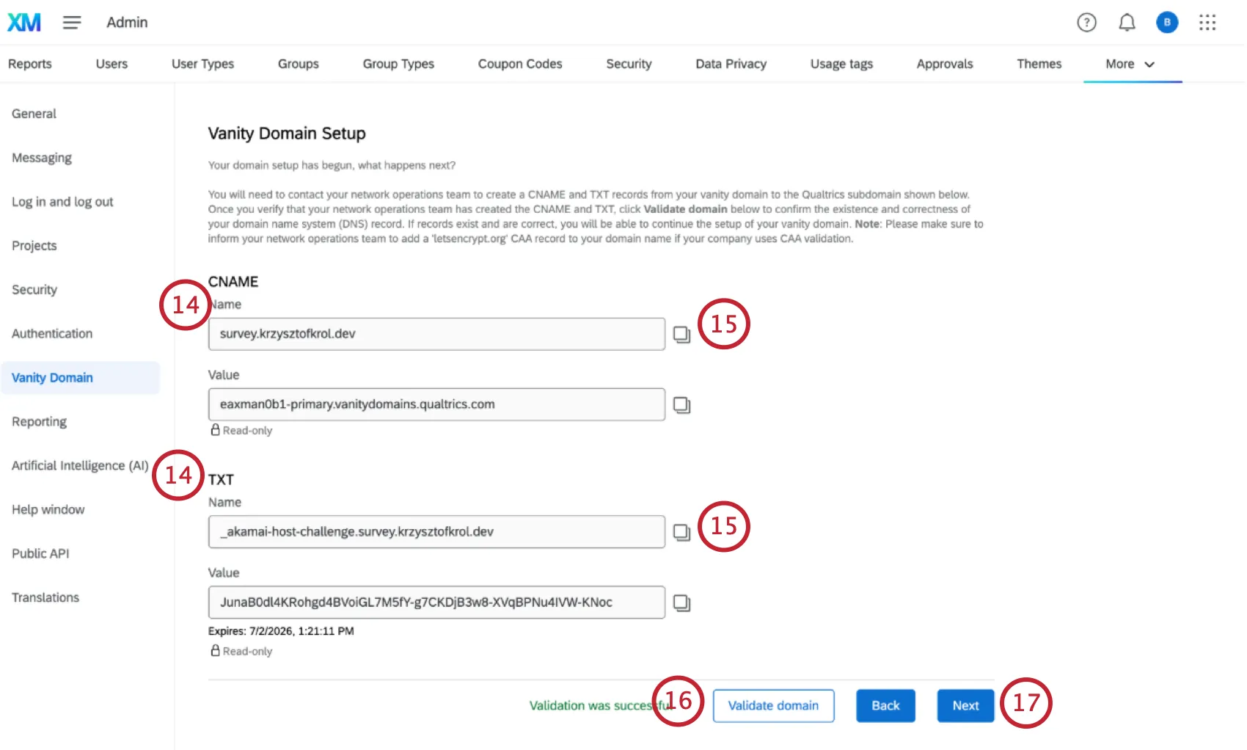Click the Validation was successful message
The width and height of the screenshot is (1247, 750).
600,706
